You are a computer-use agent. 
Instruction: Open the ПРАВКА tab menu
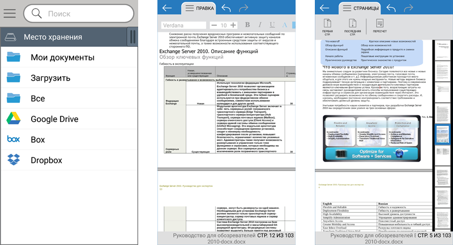pos(200,8)
